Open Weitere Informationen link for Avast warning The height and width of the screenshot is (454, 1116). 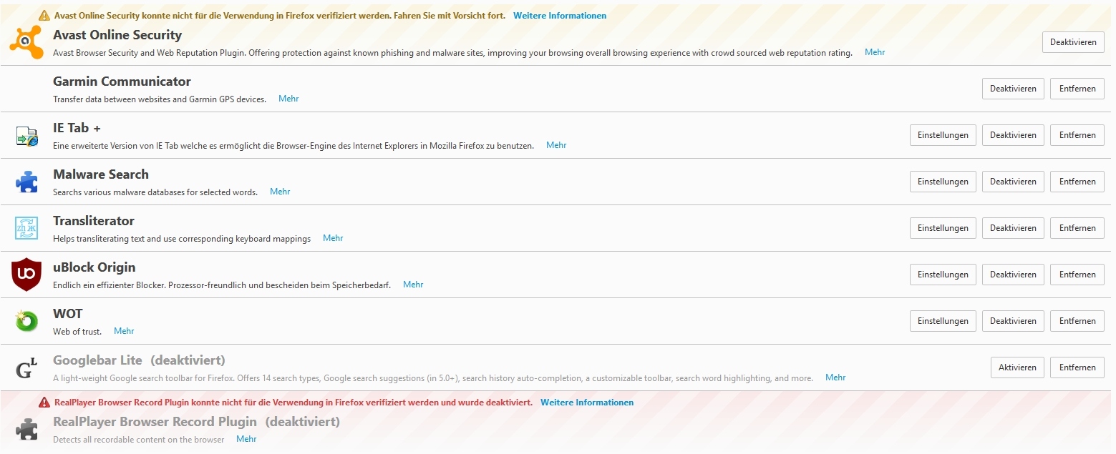pyautogui.click(x=560, y=16)
